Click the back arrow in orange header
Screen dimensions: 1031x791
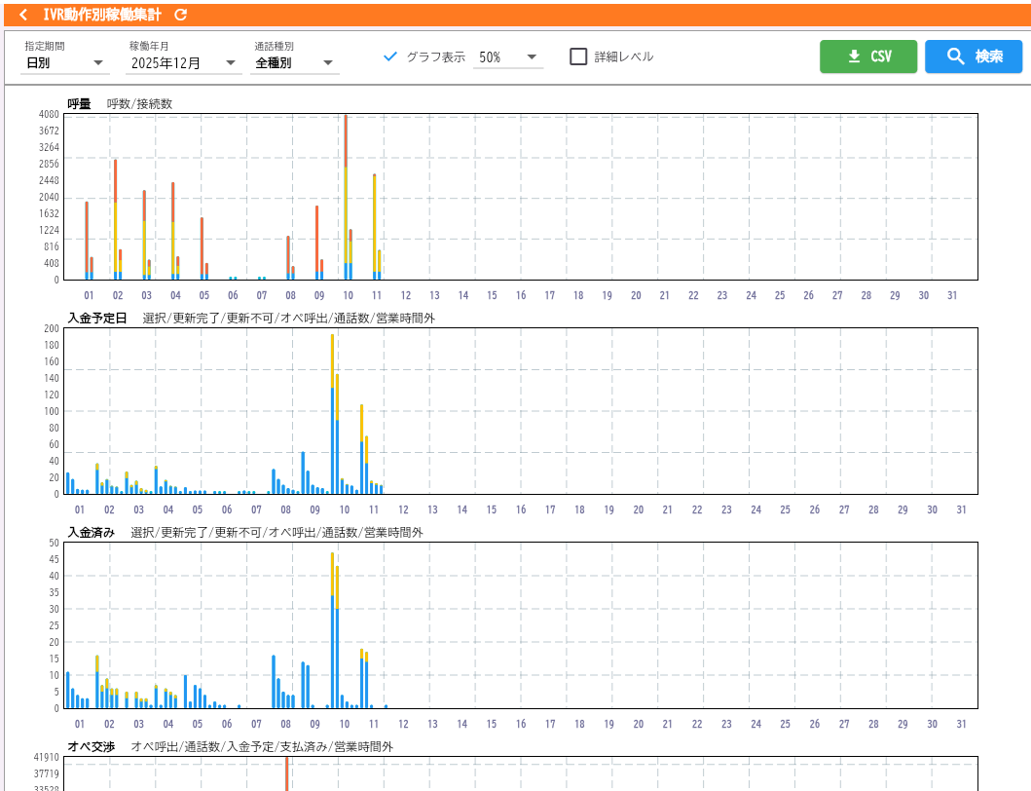[23, 15]
